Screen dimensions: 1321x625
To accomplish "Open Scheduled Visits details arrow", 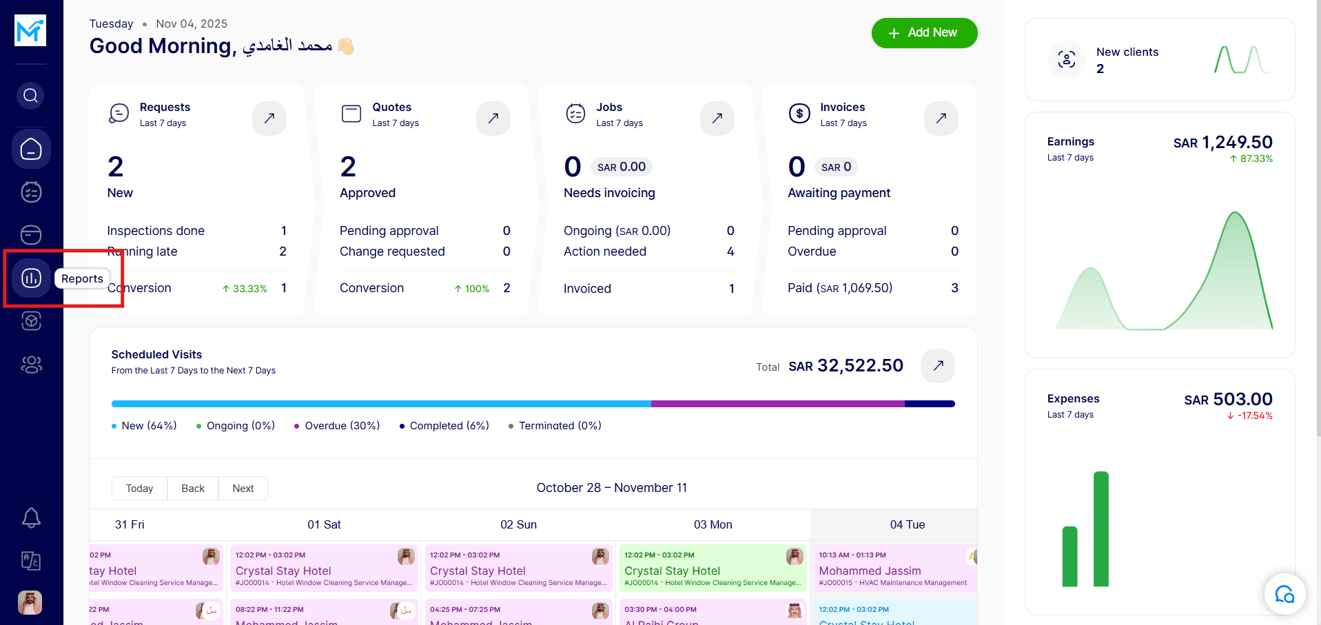I will pyautogui.click(x=938, y=366).
